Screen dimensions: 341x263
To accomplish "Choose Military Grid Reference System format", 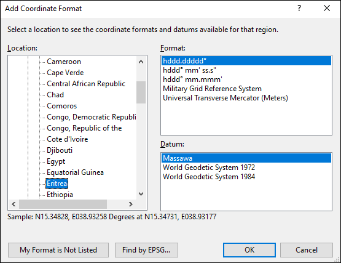I will [246, 89].
